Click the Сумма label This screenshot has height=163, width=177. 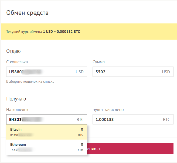[99, 62]
